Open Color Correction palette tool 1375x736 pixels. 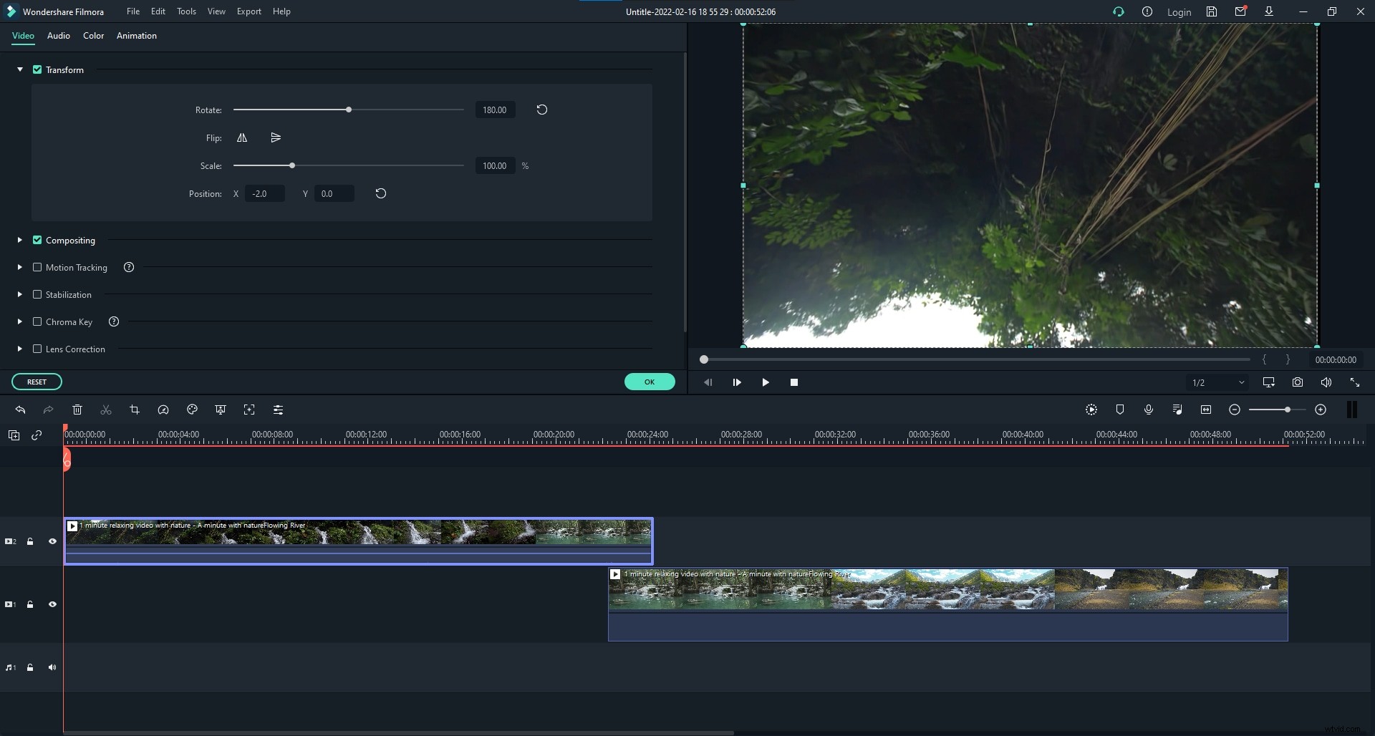192,410
